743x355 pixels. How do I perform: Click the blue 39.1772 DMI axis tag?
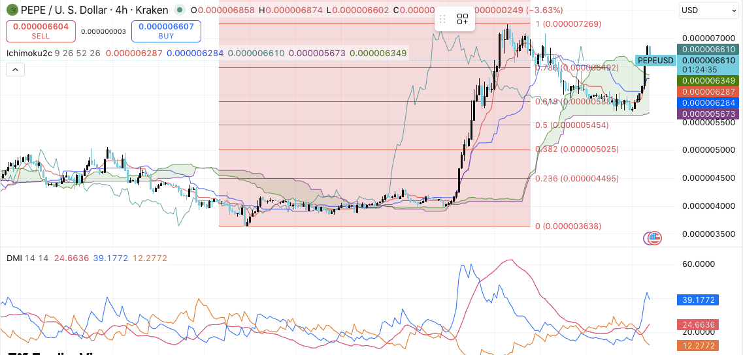(x=699, y=300)
